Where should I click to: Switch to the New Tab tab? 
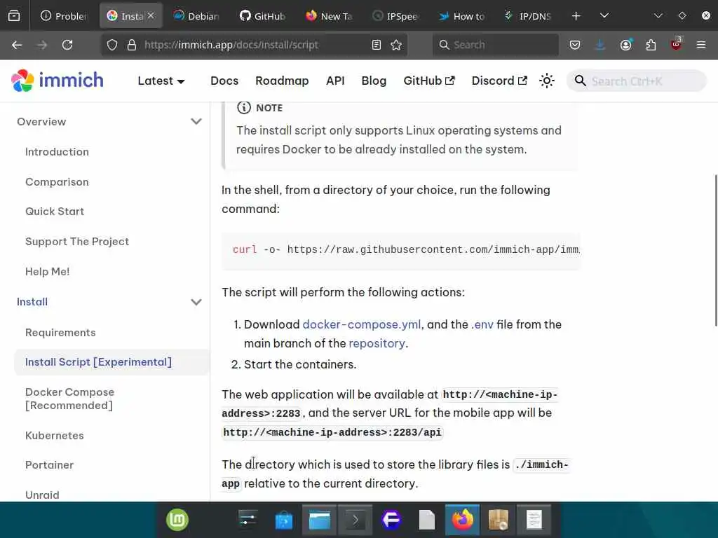(329, 16)
